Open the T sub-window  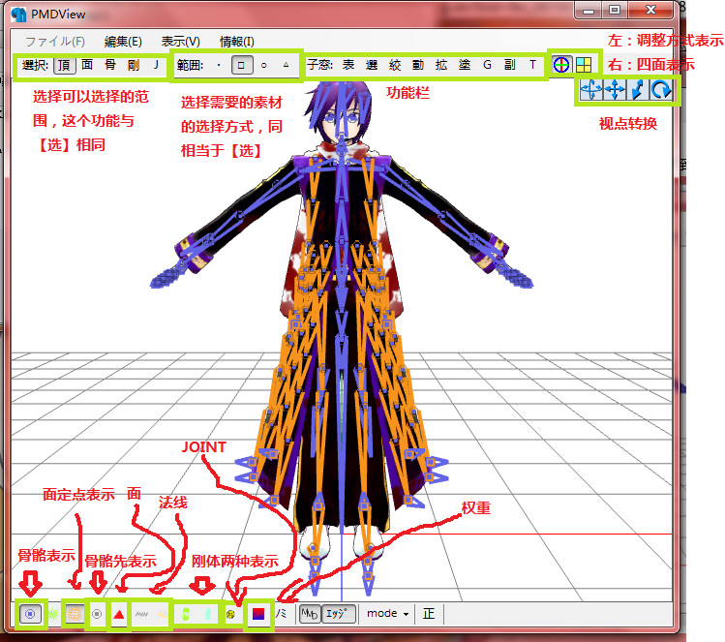532,65
